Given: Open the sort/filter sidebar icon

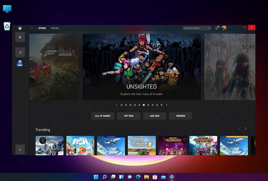Looking at the screenshot, I should pyautogui.click(x=20, y=52).
